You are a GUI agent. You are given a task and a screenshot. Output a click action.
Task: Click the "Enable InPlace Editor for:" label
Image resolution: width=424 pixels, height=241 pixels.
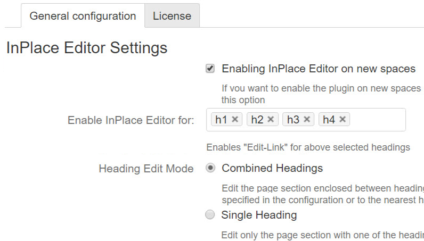click(131, 120)
